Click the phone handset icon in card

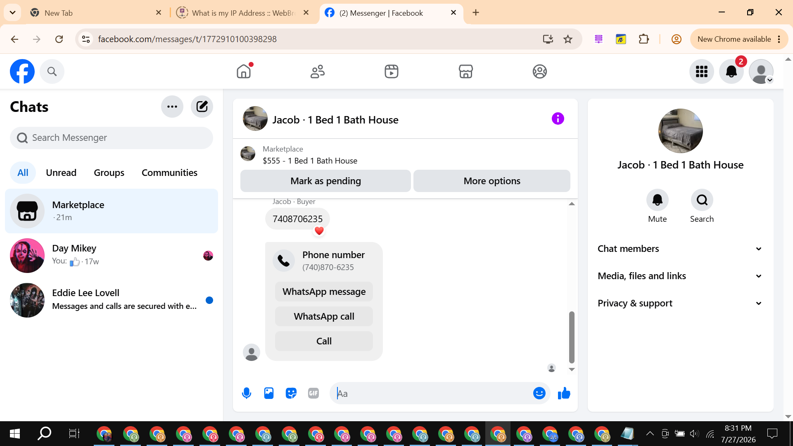pyautogui.click(x=284, y=261)
